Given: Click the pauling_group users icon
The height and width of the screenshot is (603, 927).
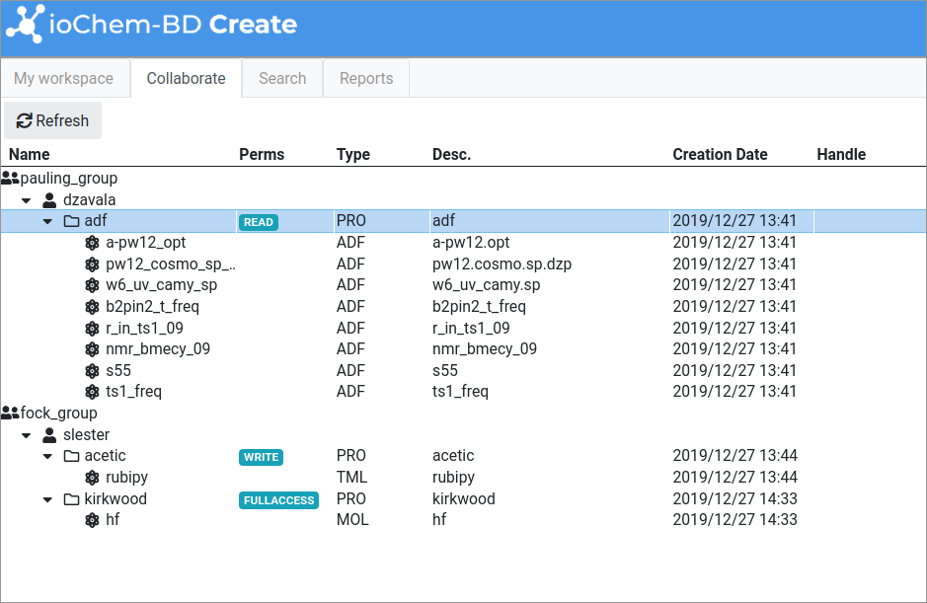Looking at the screenshot, I should click(x=10, y=179).
